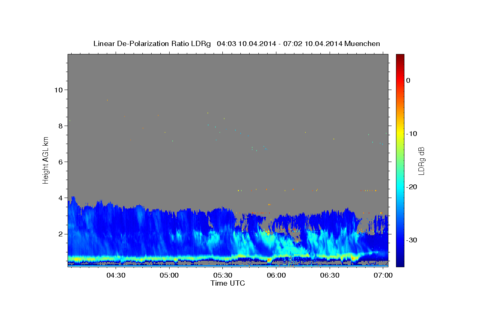
Task: Click the end date '07:02 10.04.2014' in title
Action: (x=313, y=44)
